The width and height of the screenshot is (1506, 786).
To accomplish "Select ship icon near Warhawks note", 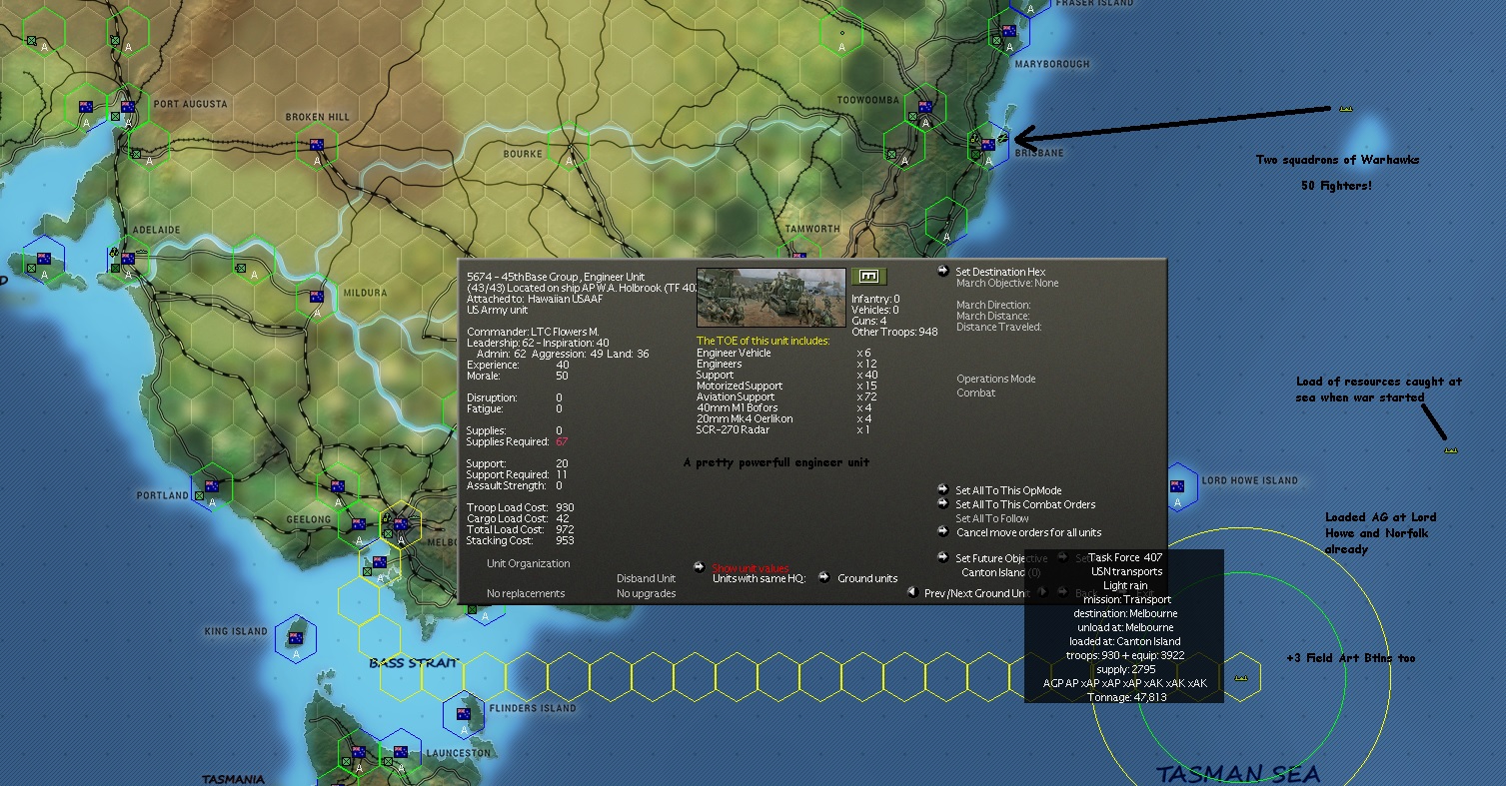I will point(1346,108).
